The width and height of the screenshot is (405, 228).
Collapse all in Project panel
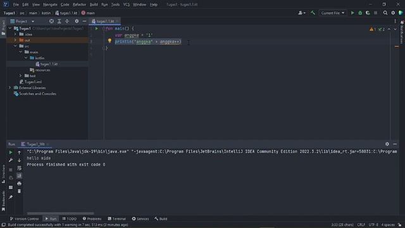pos(67,21)
